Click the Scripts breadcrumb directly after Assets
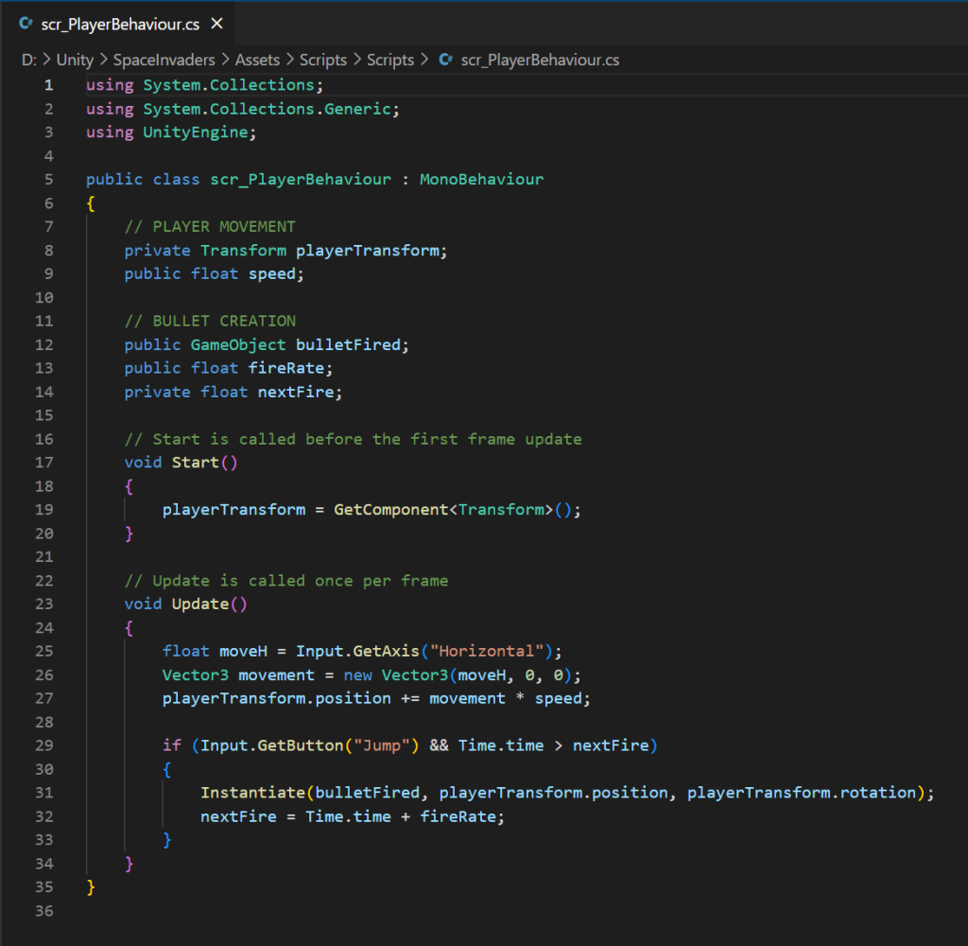 [x=323, y=60]
